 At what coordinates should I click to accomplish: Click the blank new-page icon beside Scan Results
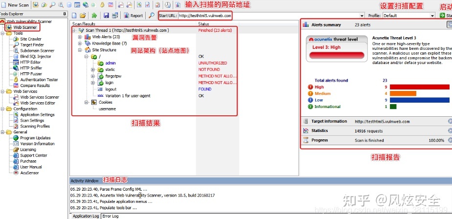click(x=74, y=16)
